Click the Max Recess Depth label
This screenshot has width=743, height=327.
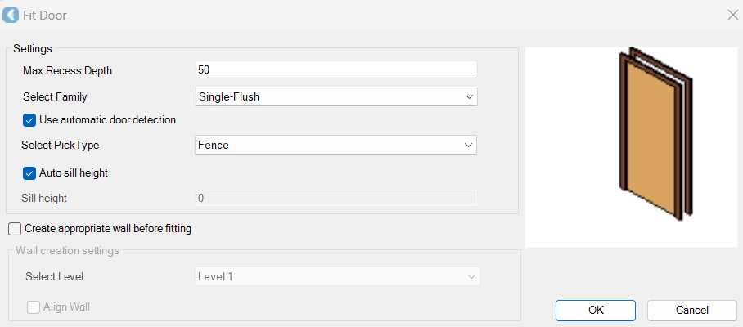67,70
